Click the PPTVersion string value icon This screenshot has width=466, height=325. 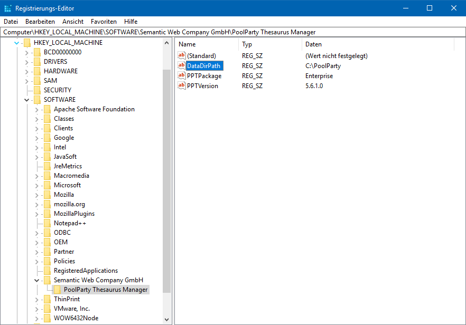coord(182,85)
